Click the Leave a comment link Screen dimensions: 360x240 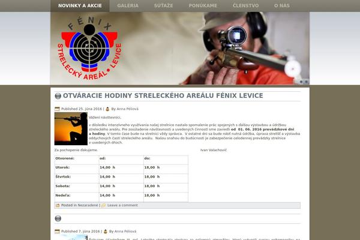122,205
